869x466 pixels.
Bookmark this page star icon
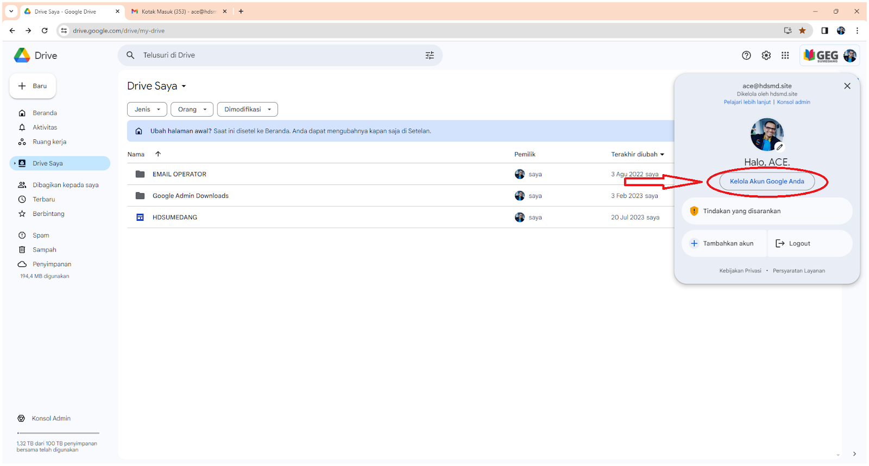[x=802, y=30]
